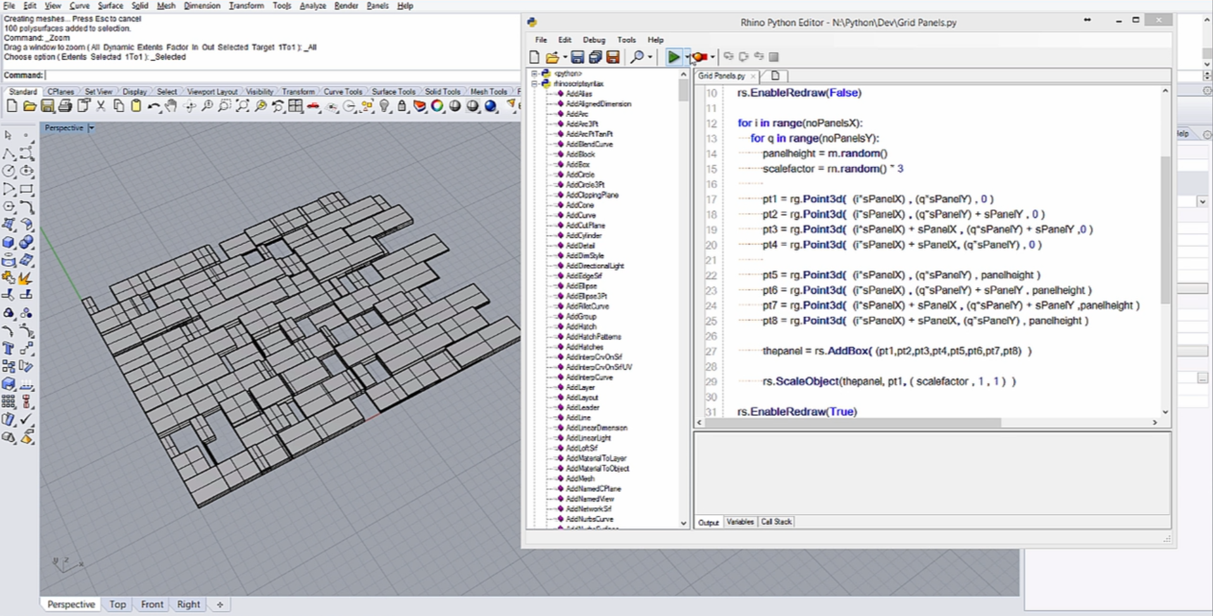The height and width of the screenshot is (616, 1213).
Task: Click the Cut scissors icon
Action: click(101, 106)
